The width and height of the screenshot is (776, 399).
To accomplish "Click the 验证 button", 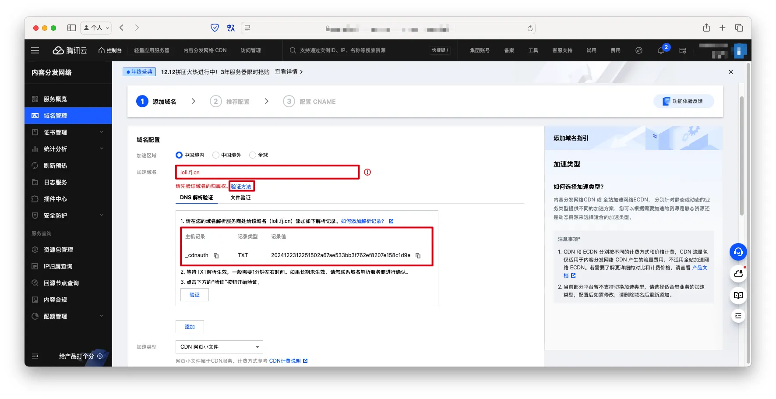I will coord(194,295).
